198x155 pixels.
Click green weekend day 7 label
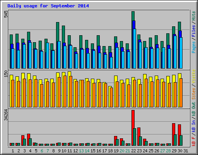[48, 151]
